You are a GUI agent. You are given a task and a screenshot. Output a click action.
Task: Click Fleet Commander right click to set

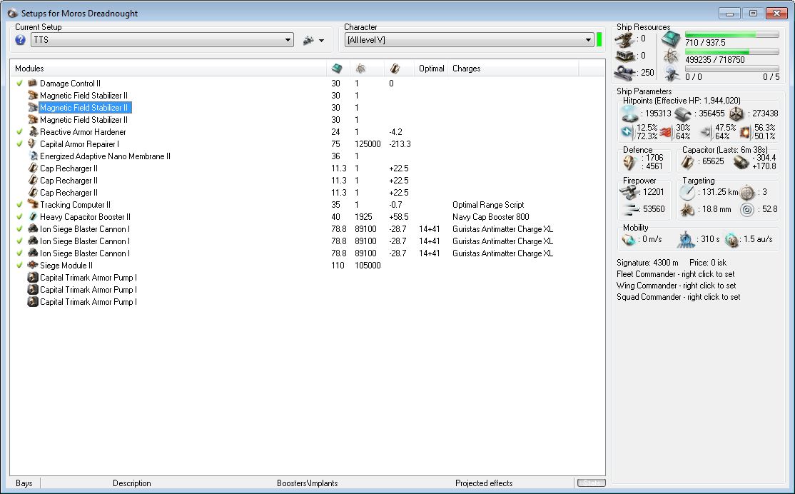click(675, 274)
